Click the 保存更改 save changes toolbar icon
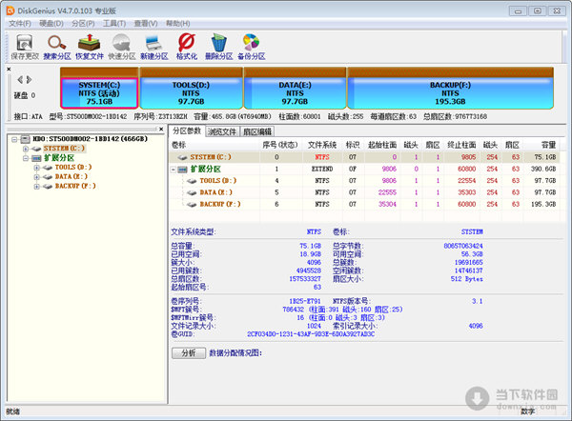Screen dimensions: 572x421 (x=25, y=47)
